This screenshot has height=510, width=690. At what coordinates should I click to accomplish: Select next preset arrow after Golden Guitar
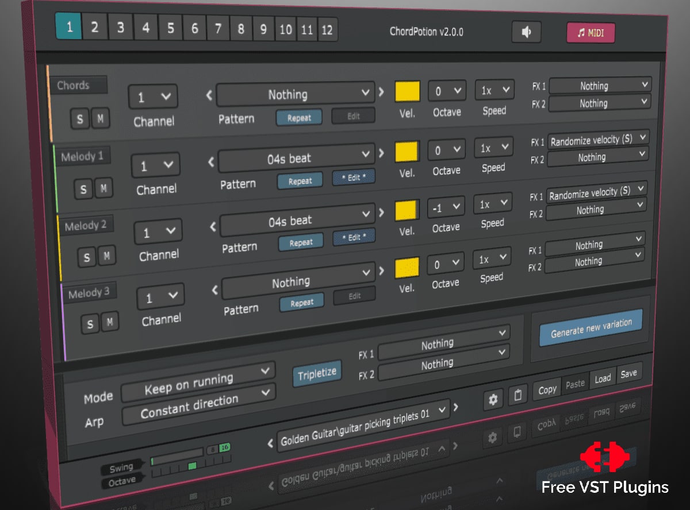[456, 407]
